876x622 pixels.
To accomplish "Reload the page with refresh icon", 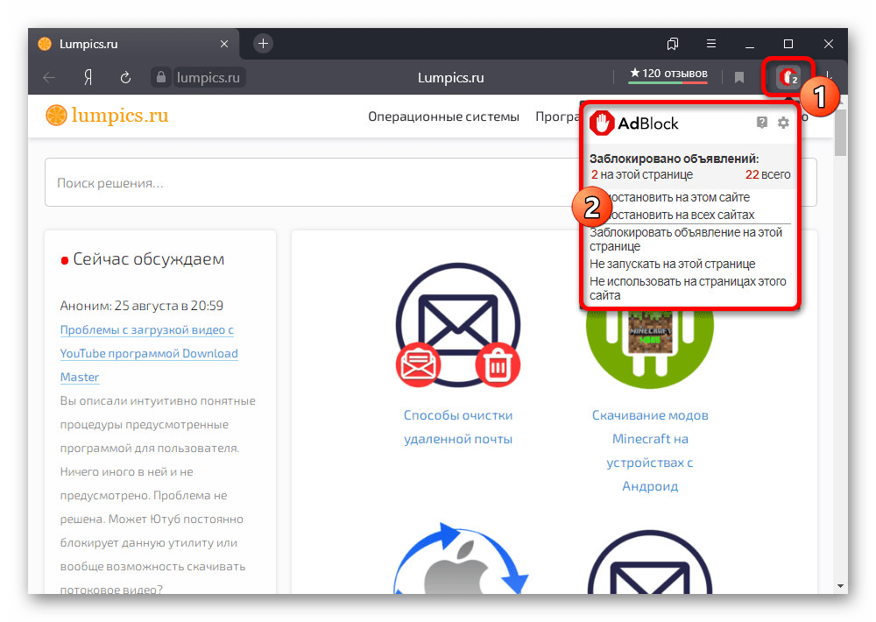I will click(125, 77).
